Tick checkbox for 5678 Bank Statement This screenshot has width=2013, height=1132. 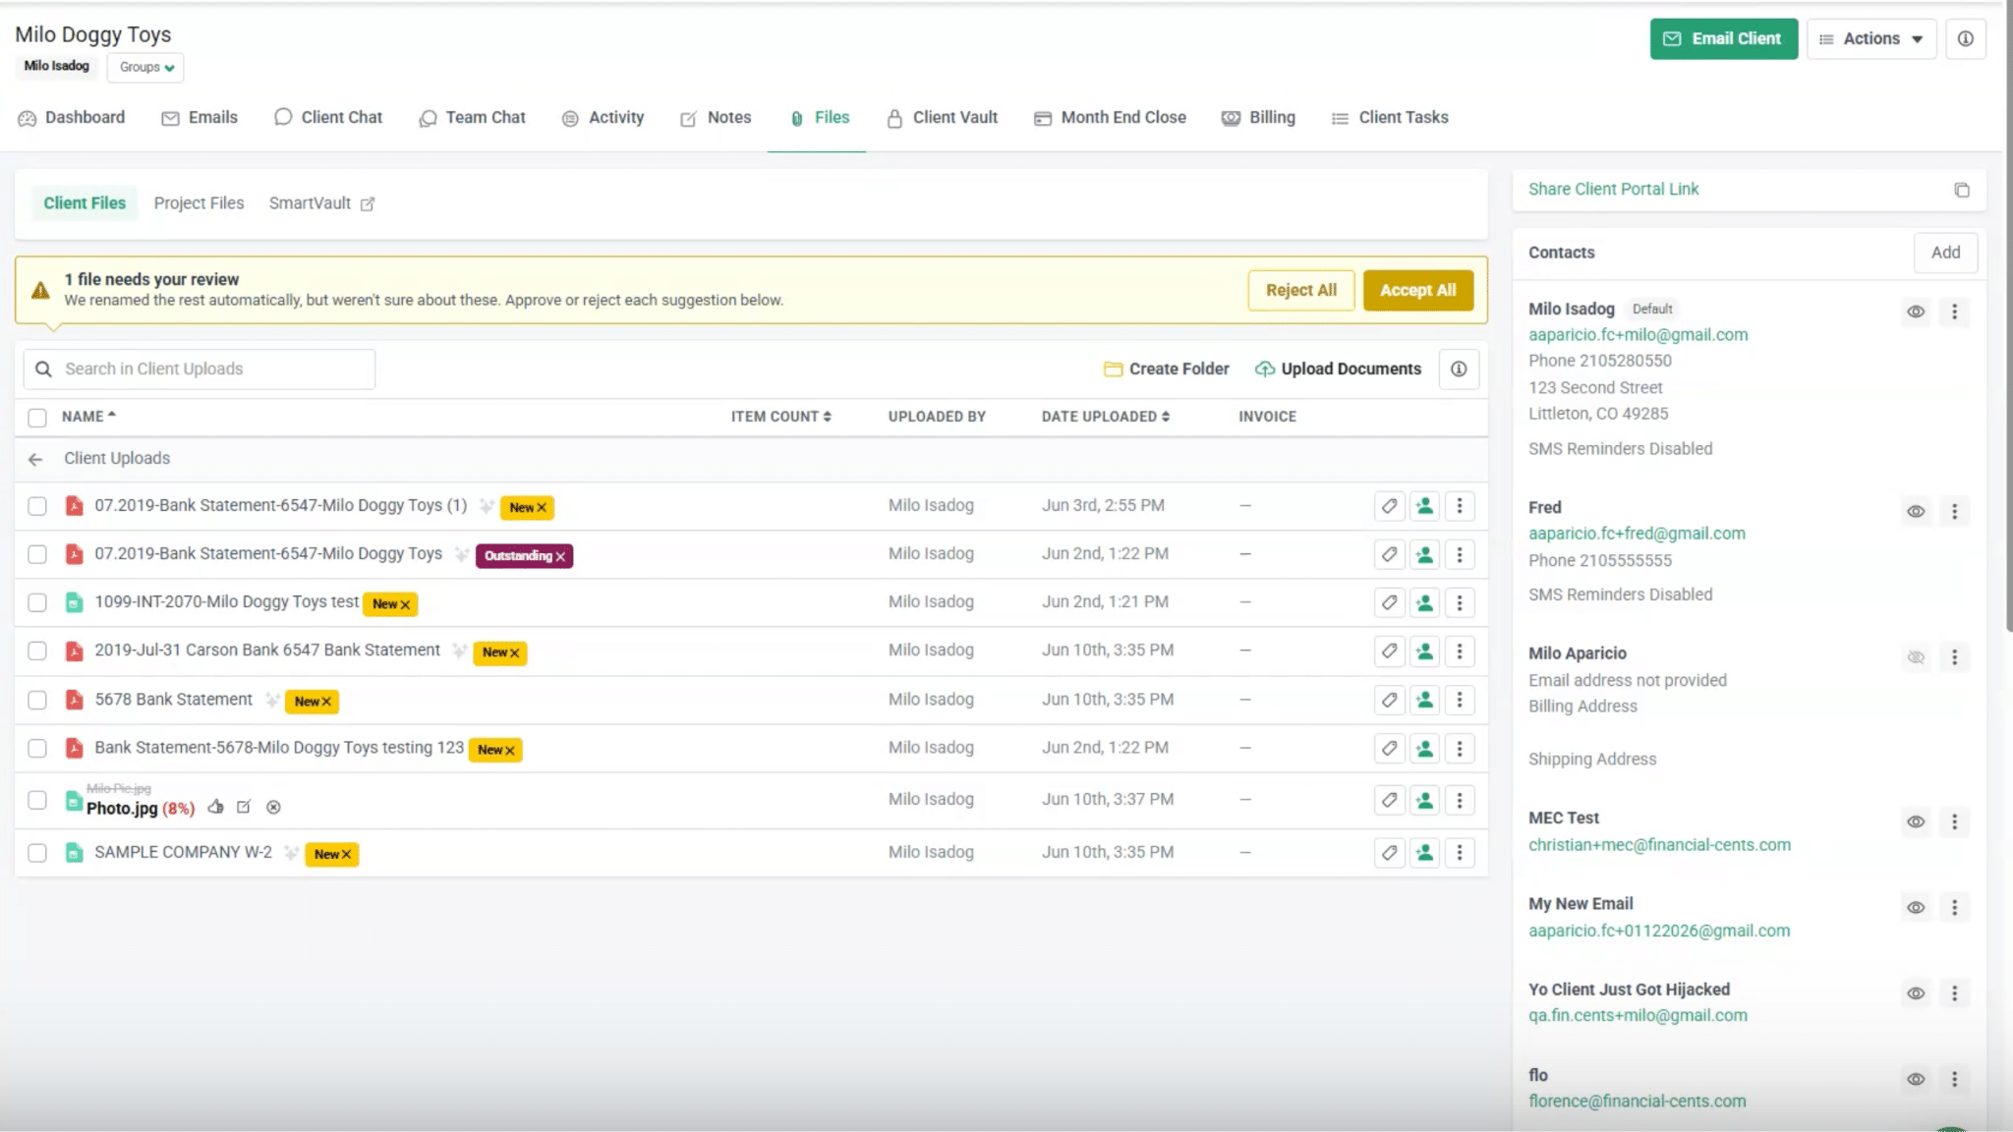click(37, 701)
